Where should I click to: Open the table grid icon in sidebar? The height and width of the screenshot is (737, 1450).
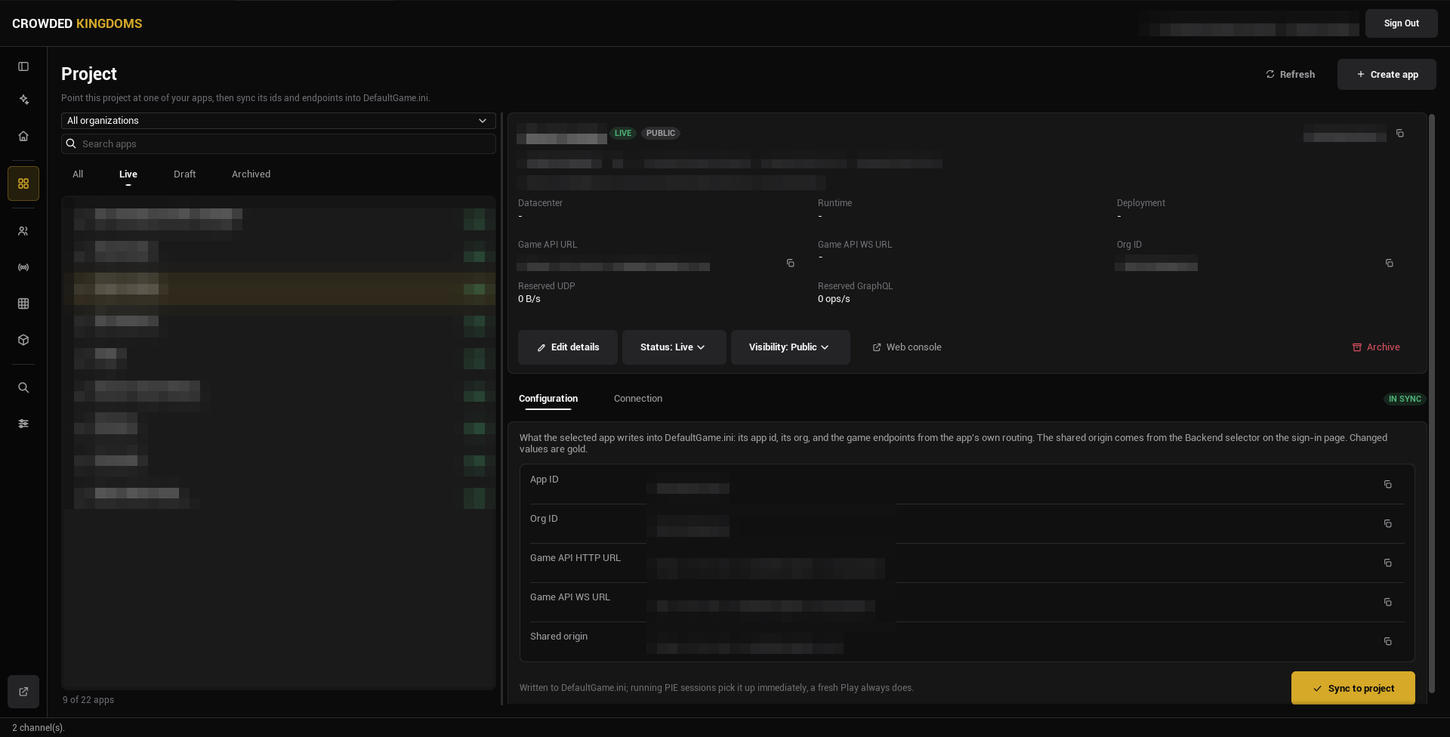[23, 304]
